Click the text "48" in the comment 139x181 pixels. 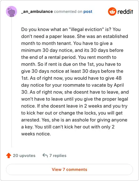pos(118,78)
